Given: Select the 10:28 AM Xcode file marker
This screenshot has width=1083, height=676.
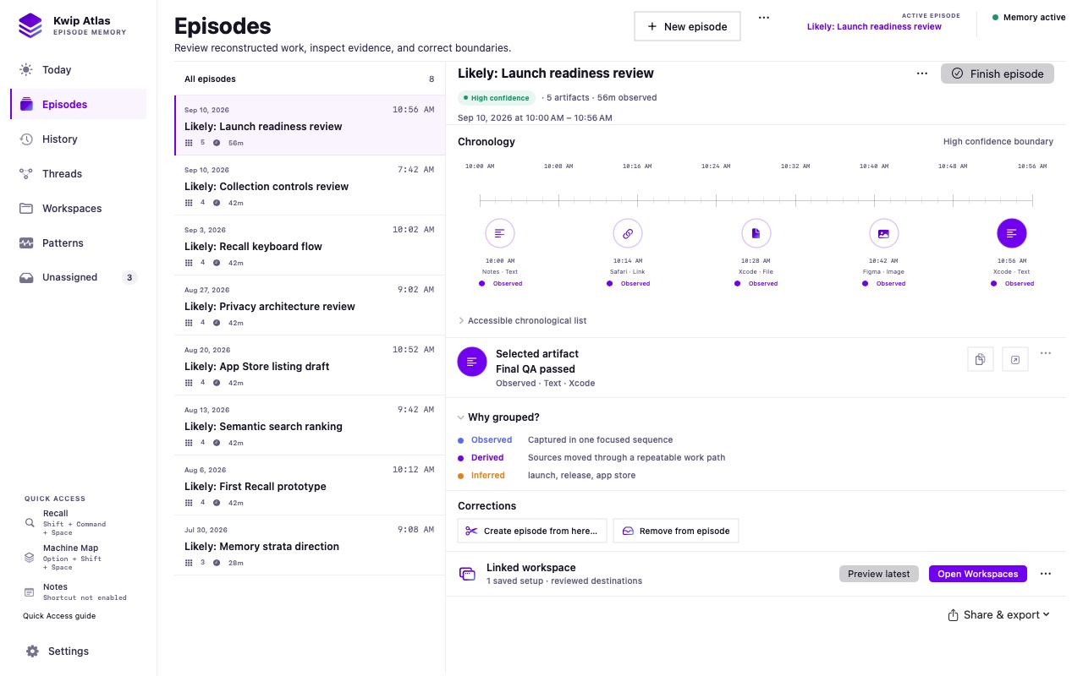Looking at the screenshot, I should pyautogui.click(x=756, y=232).
